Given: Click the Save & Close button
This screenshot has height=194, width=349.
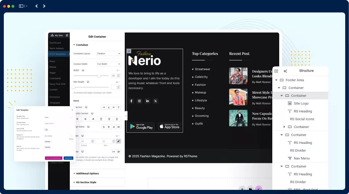Looking at the screenshot, I should [x=68, y=158].
